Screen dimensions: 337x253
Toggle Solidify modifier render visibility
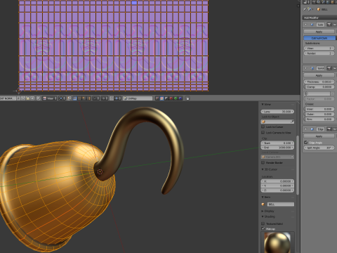tap(329, 68)
